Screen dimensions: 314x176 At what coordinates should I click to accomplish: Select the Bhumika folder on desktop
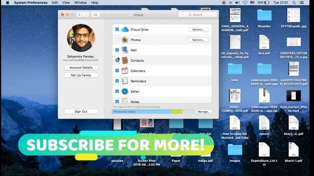pyautogui.click(x=264, y=16)
